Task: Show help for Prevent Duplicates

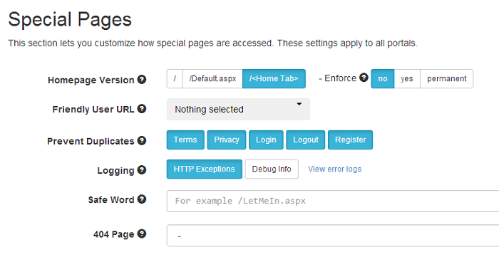Action: 142,140
